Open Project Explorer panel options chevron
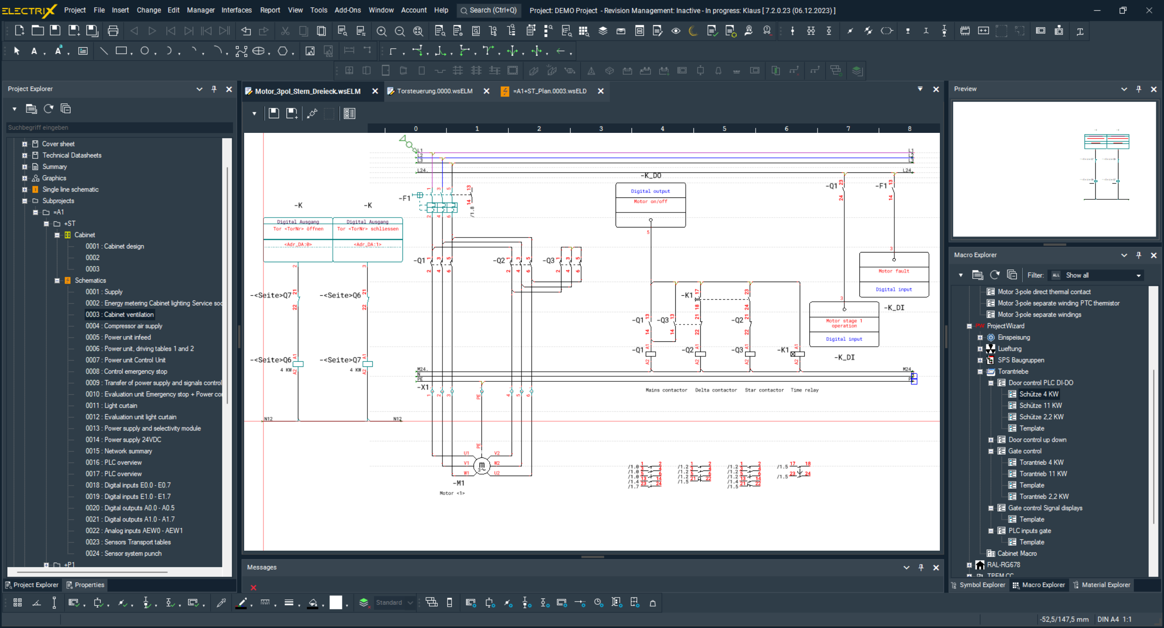Image resolution: width=1164 pixels, height=628 pixels. click(x=199, y=89)
